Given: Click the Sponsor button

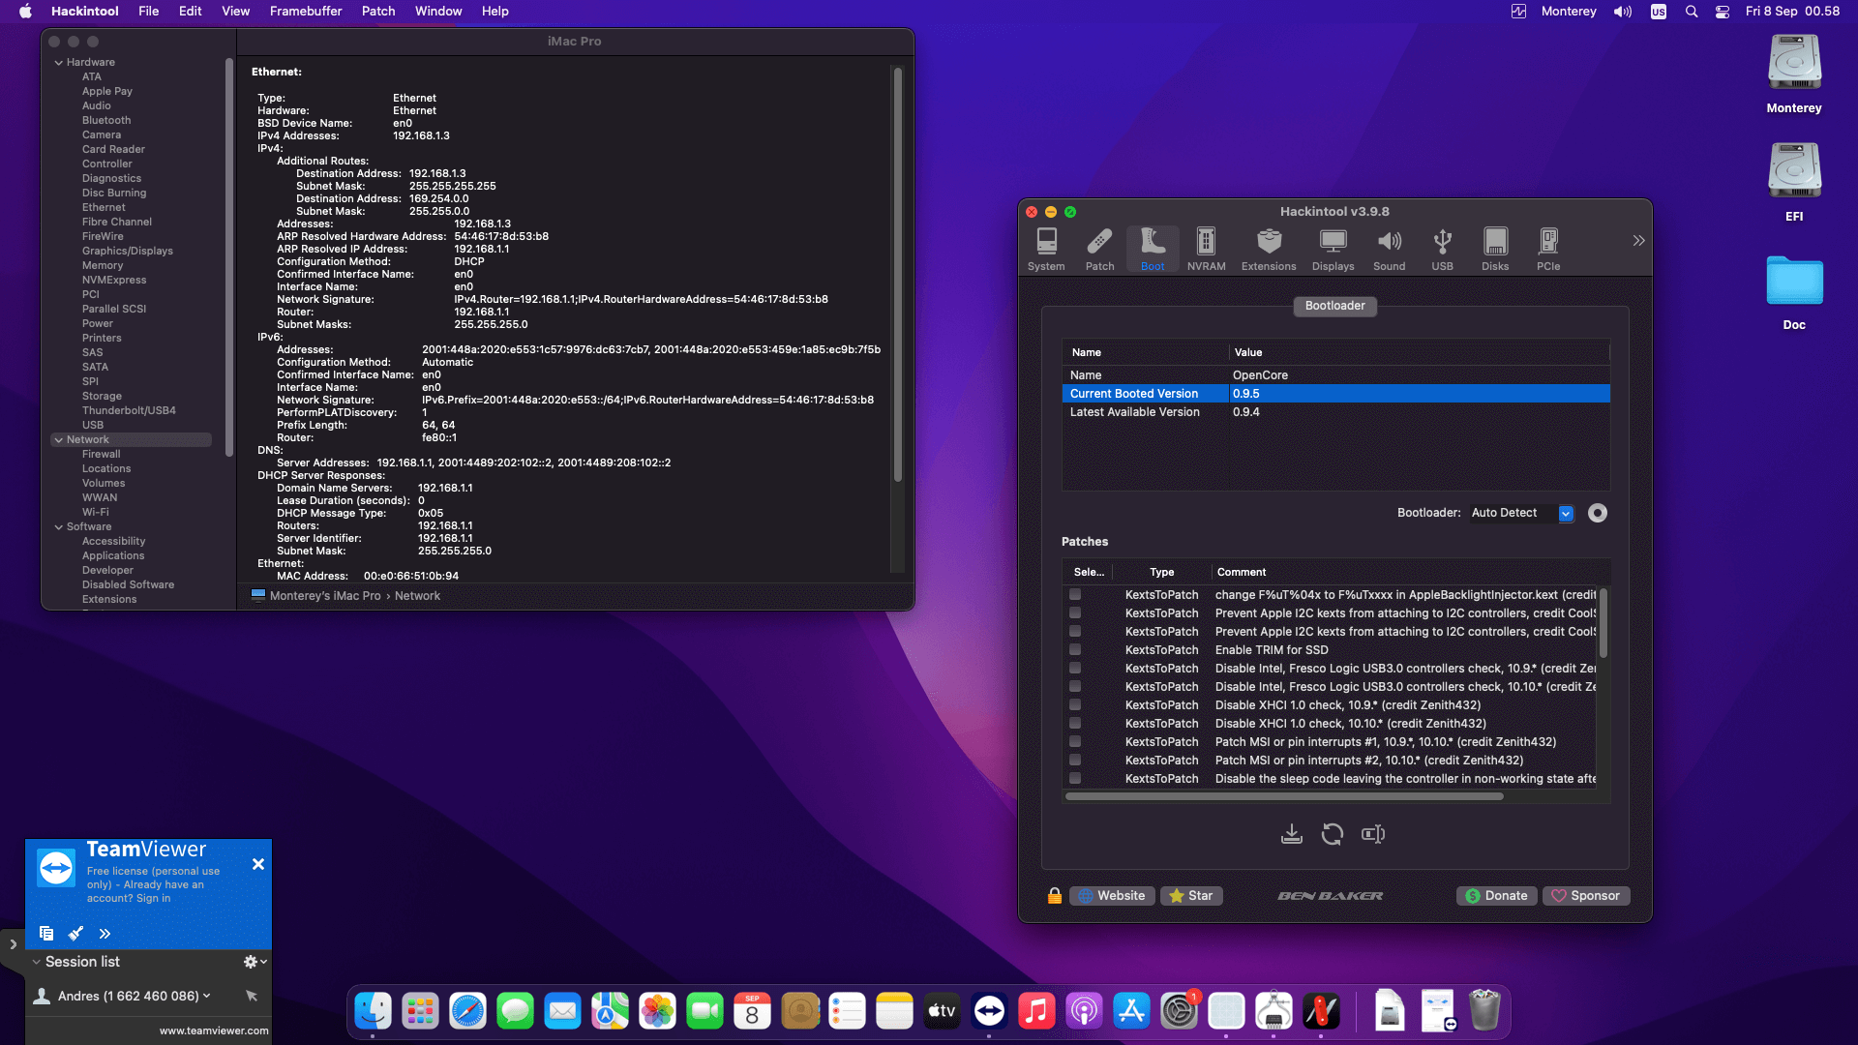Looking at the screenshot, I should (x=1585, y=896).
